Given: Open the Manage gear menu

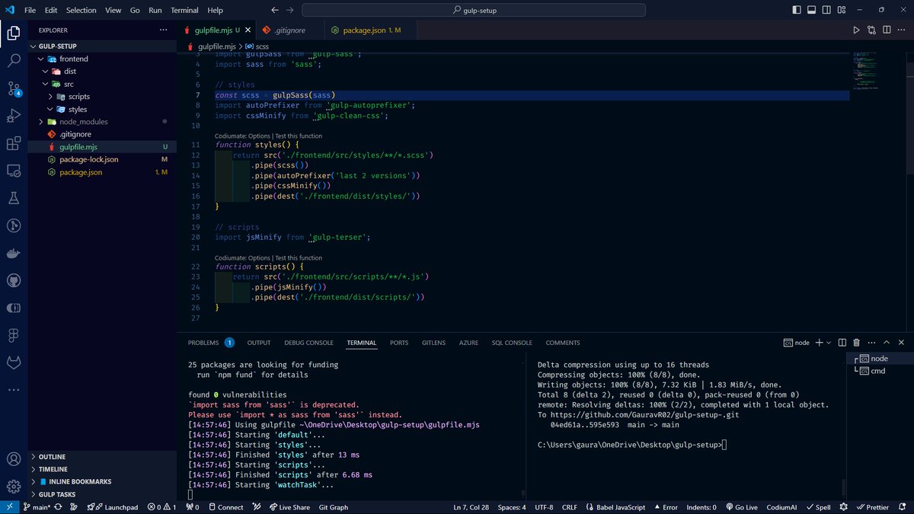Looking at the screenshot, I should pos(14,487).
